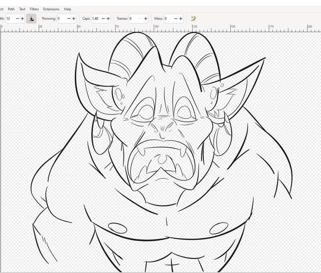Click the Caps field showing 1.40
This screenshot has height=273, width=321.
pyautogui.click(x=96, y=18)
